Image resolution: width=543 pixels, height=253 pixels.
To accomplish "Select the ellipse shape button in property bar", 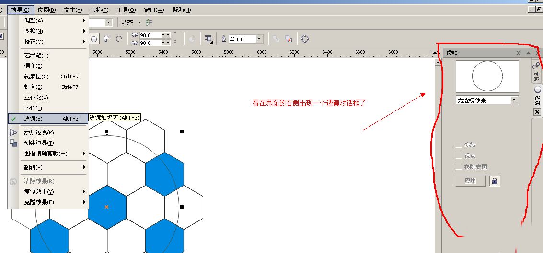I will (x=94, y=39).
